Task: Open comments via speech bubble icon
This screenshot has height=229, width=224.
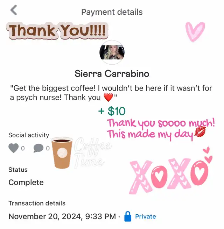Action: 38,148
